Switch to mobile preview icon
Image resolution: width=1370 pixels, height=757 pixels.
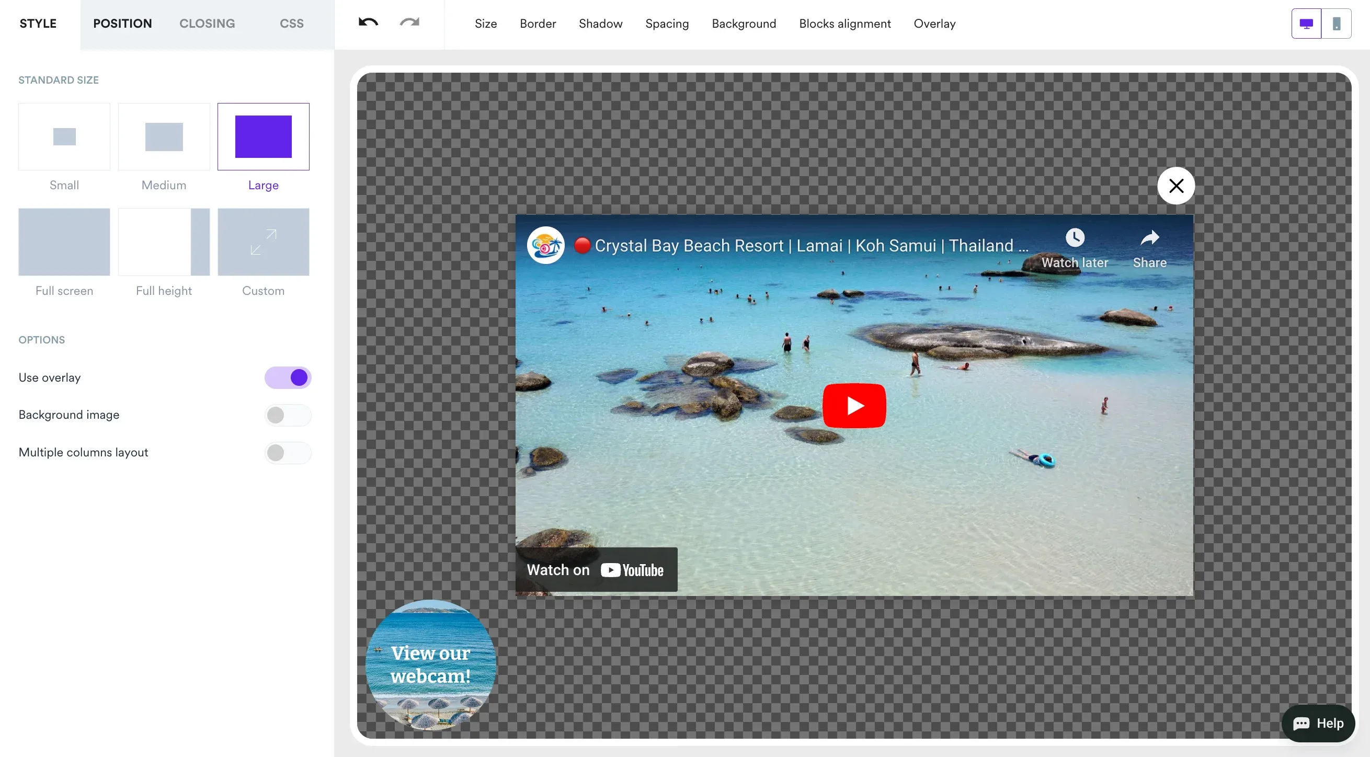coord(1336,24)
